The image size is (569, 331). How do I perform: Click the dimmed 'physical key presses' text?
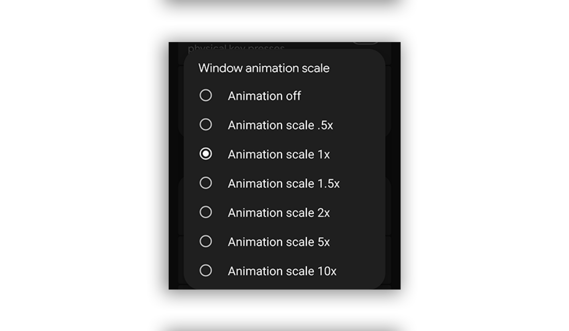pyautogui.click(x=236, y=47)
